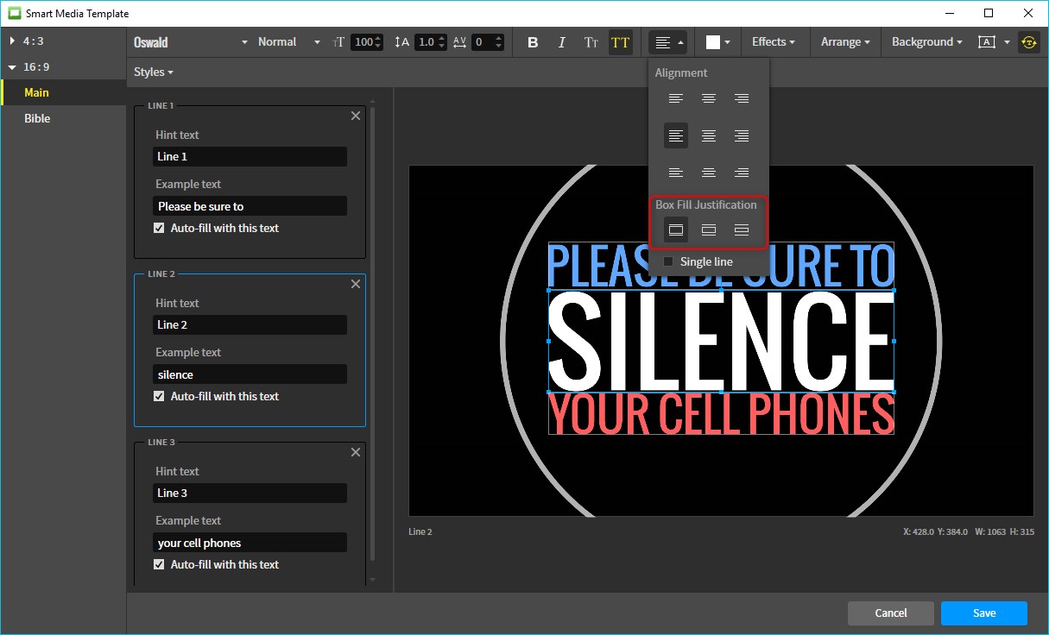Screen dimensions: 1049x635
Task: Click the character spacing AV icon
Action: [459, 42]
